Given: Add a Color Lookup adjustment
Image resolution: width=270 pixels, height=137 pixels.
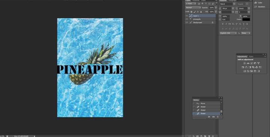Looking at the screenshot, I should 260,67.
